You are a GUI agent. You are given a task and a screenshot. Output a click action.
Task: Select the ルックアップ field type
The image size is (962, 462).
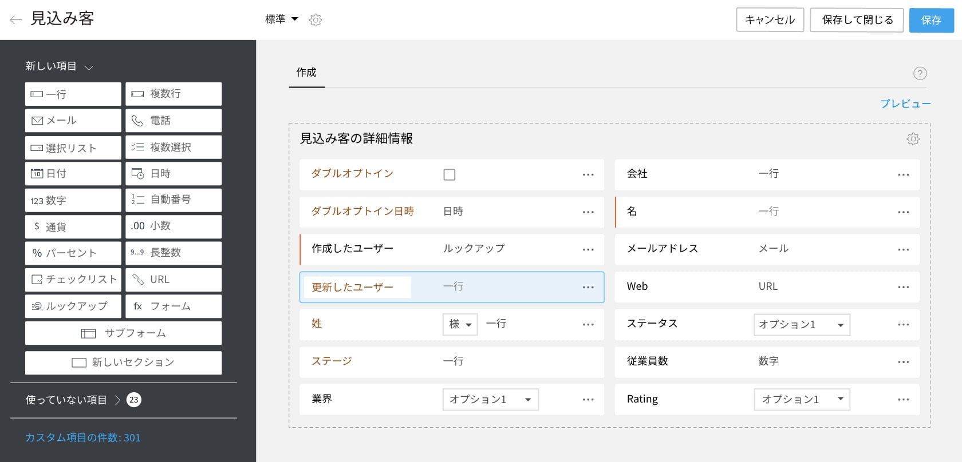coord(73,306)
